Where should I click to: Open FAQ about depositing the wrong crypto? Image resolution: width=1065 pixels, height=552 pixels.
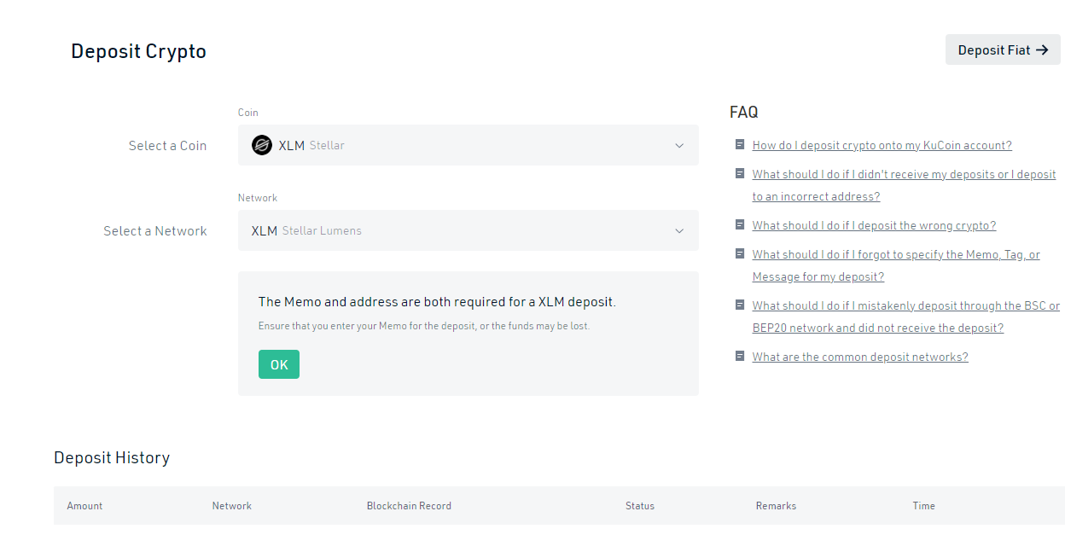pos(874,225)
